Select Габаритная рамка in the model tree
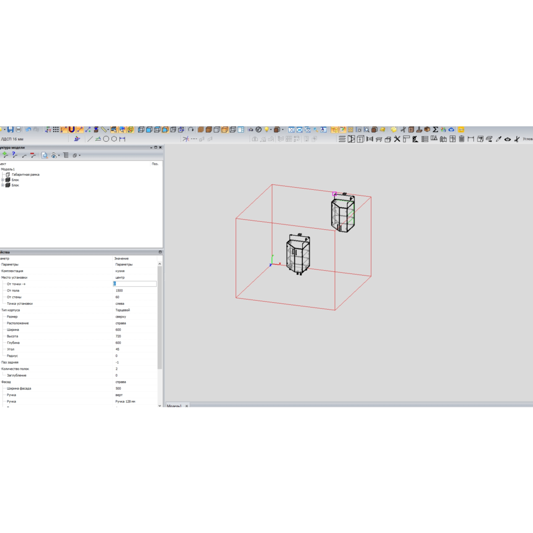533x533 pixels. coord(25,174)
